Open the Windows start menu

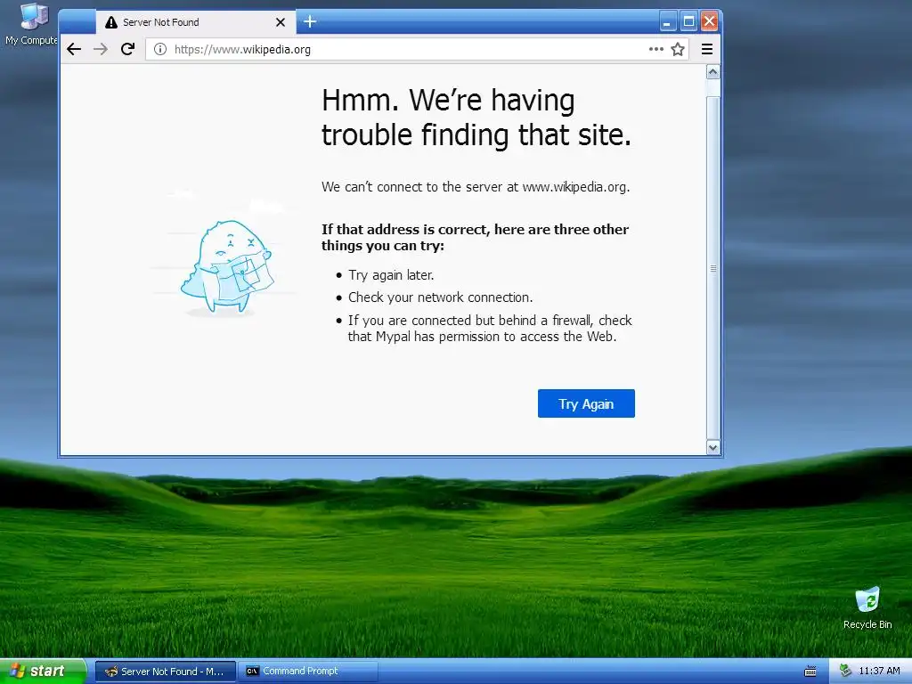tap(43, 672)
